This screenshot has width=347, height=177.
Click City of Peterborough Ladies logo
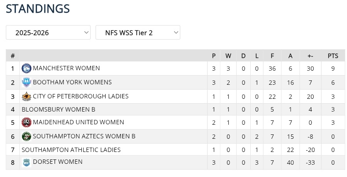26,97
